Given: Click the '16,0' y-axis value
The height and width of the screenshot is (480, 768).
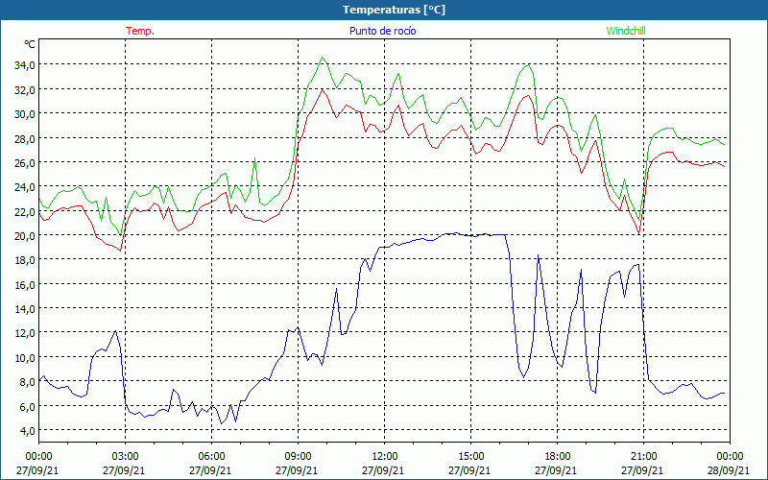Looking at the screenshot, I should (25, 284).
